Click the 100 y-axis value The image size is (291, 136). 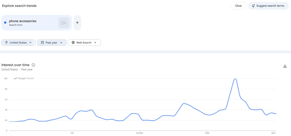5,79
